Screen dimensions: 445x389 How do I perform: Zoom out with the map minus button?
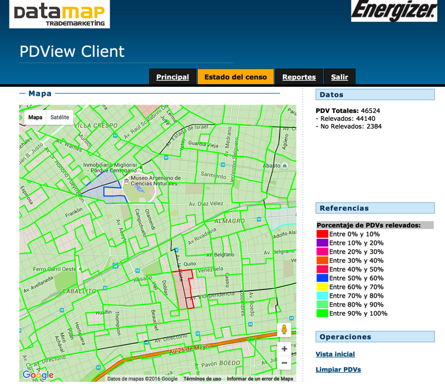click(x=284, y=363)
